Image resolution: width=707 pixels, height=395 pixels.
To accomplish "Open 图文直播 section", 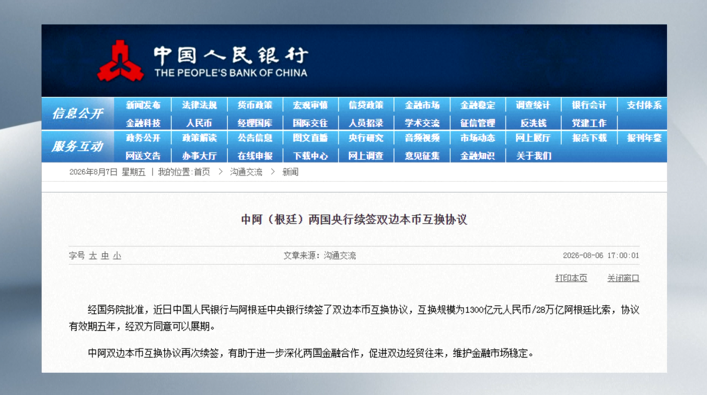I will (x=310, y=138).
